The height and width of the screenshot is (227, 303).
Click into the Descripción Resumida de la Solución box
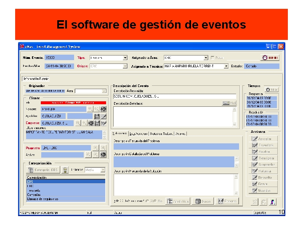tap(174, 185)
